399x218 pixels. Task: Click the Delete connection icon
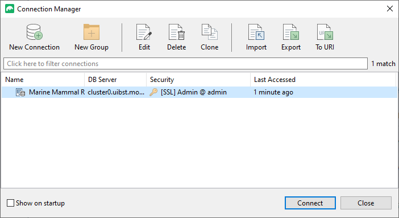(177, 32)
